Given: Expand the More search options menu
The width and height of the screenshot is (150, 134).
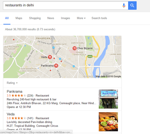Looking at the screenshot, I should 81,18.
